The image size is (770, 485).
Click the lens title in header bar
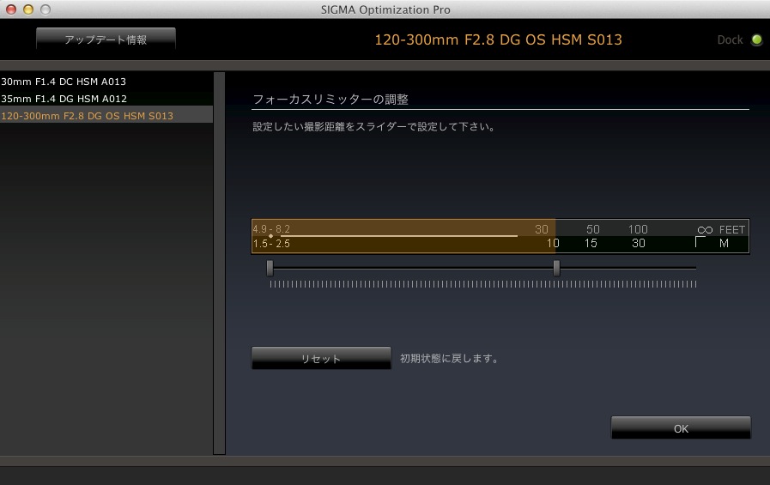(498, 39)
